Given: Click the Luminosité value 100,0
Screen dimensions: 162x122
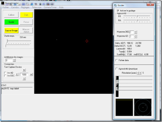Looking at the screenshot, I should pyautogui.click(x=129, y=49).
